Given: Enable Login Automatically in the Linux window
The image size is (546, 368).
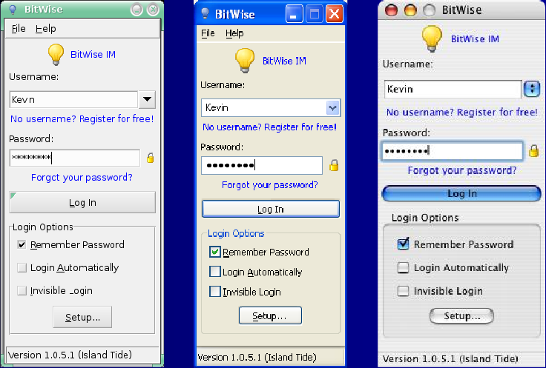Looking at the screenshot, I should coord(22,267).
